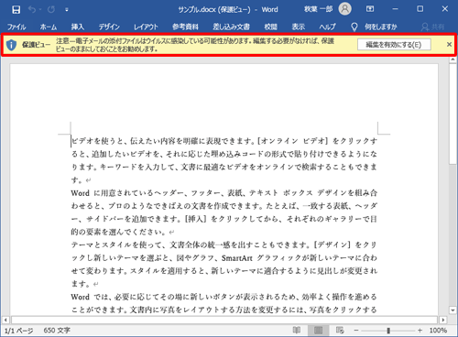Click the vertical scrollbar up arrow

[453, 60]
